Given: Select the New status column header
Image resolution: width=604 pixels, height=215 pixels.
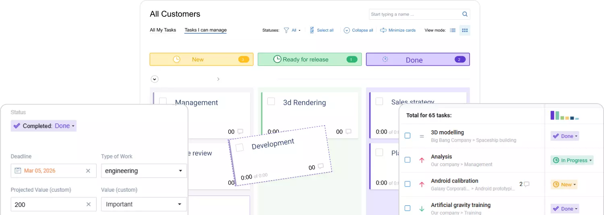Looking at the screenshot, I should click(201, 59).
